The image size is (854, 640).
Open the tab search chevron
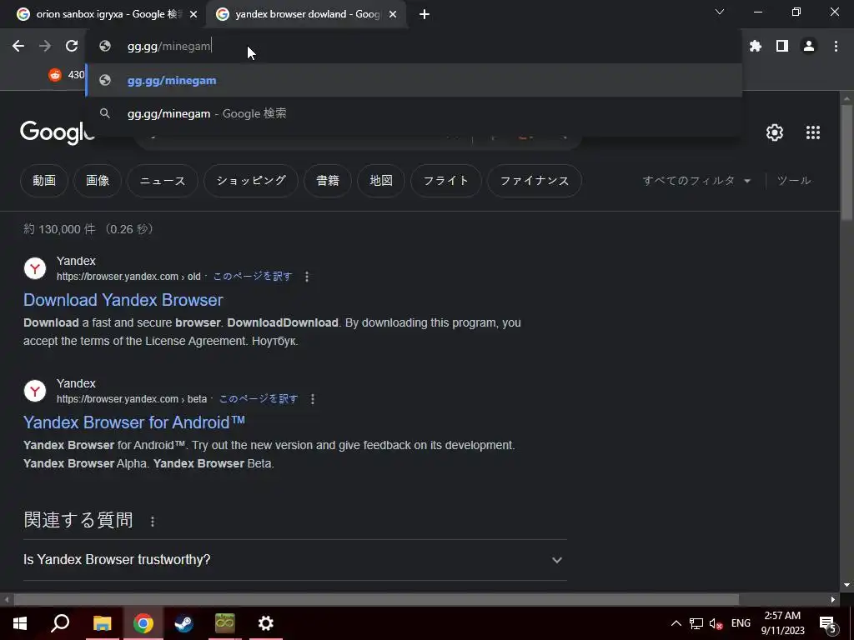(x=720, y=12)
